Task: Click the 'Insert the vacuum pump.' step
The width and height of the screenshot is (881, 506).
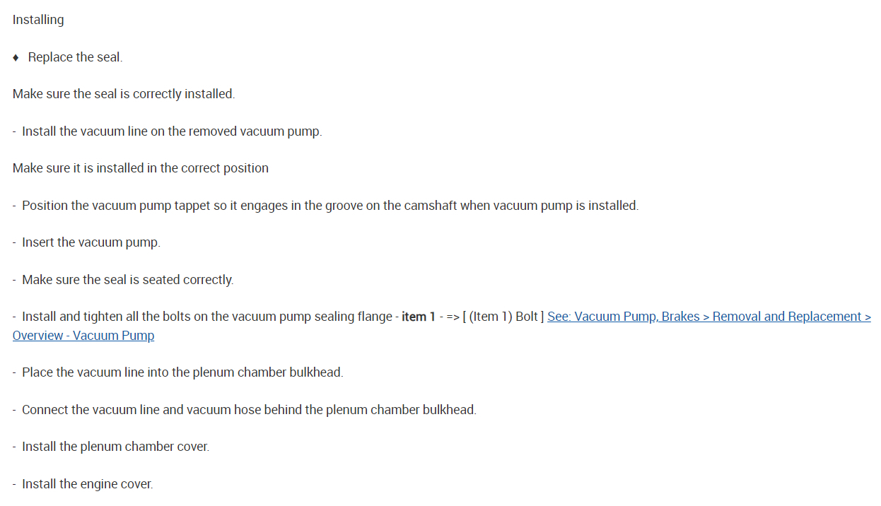Action: click(x=91, y=242)
